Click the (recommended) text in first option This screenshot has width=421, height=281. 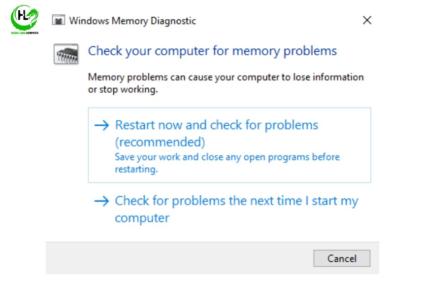pyautogui.click(x=160, y=142)
